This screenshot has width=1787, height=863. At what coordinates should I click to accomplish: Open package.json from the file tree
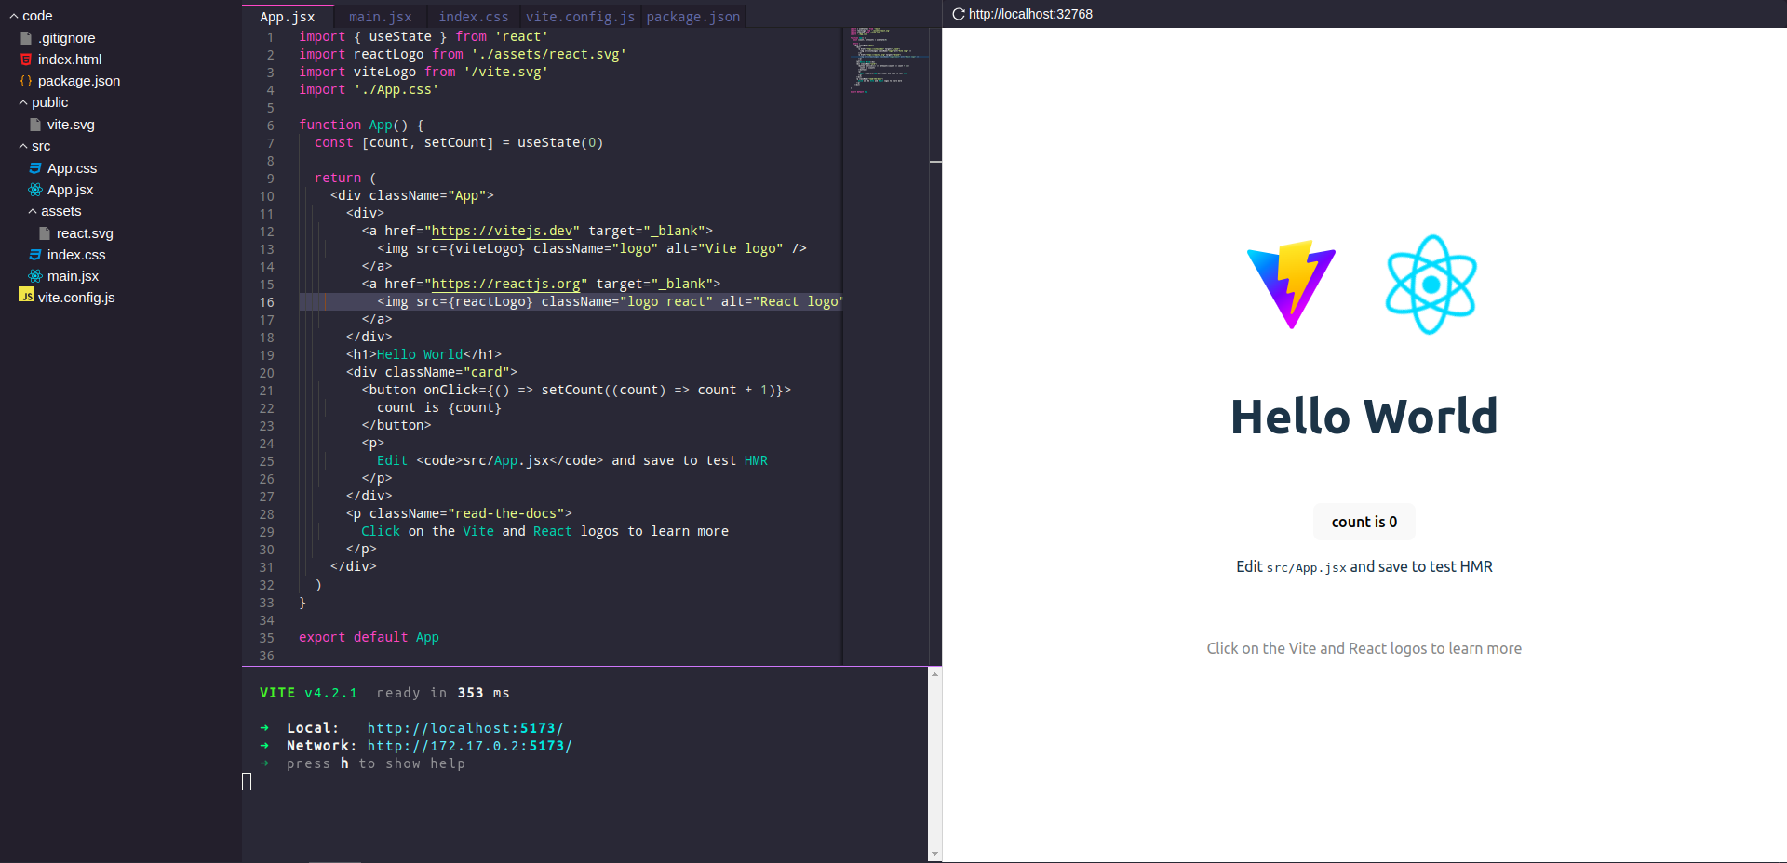pos(79,81)
